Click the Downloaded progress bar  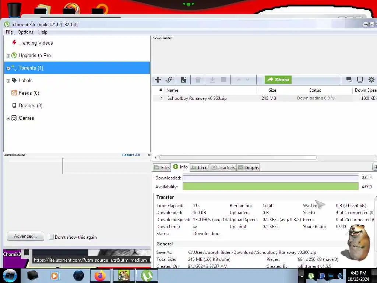coord(271,178)
